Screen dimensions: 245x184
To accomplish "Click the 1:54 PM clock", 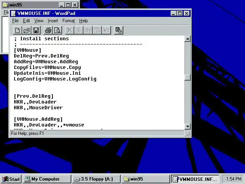I will click(234, 179).
